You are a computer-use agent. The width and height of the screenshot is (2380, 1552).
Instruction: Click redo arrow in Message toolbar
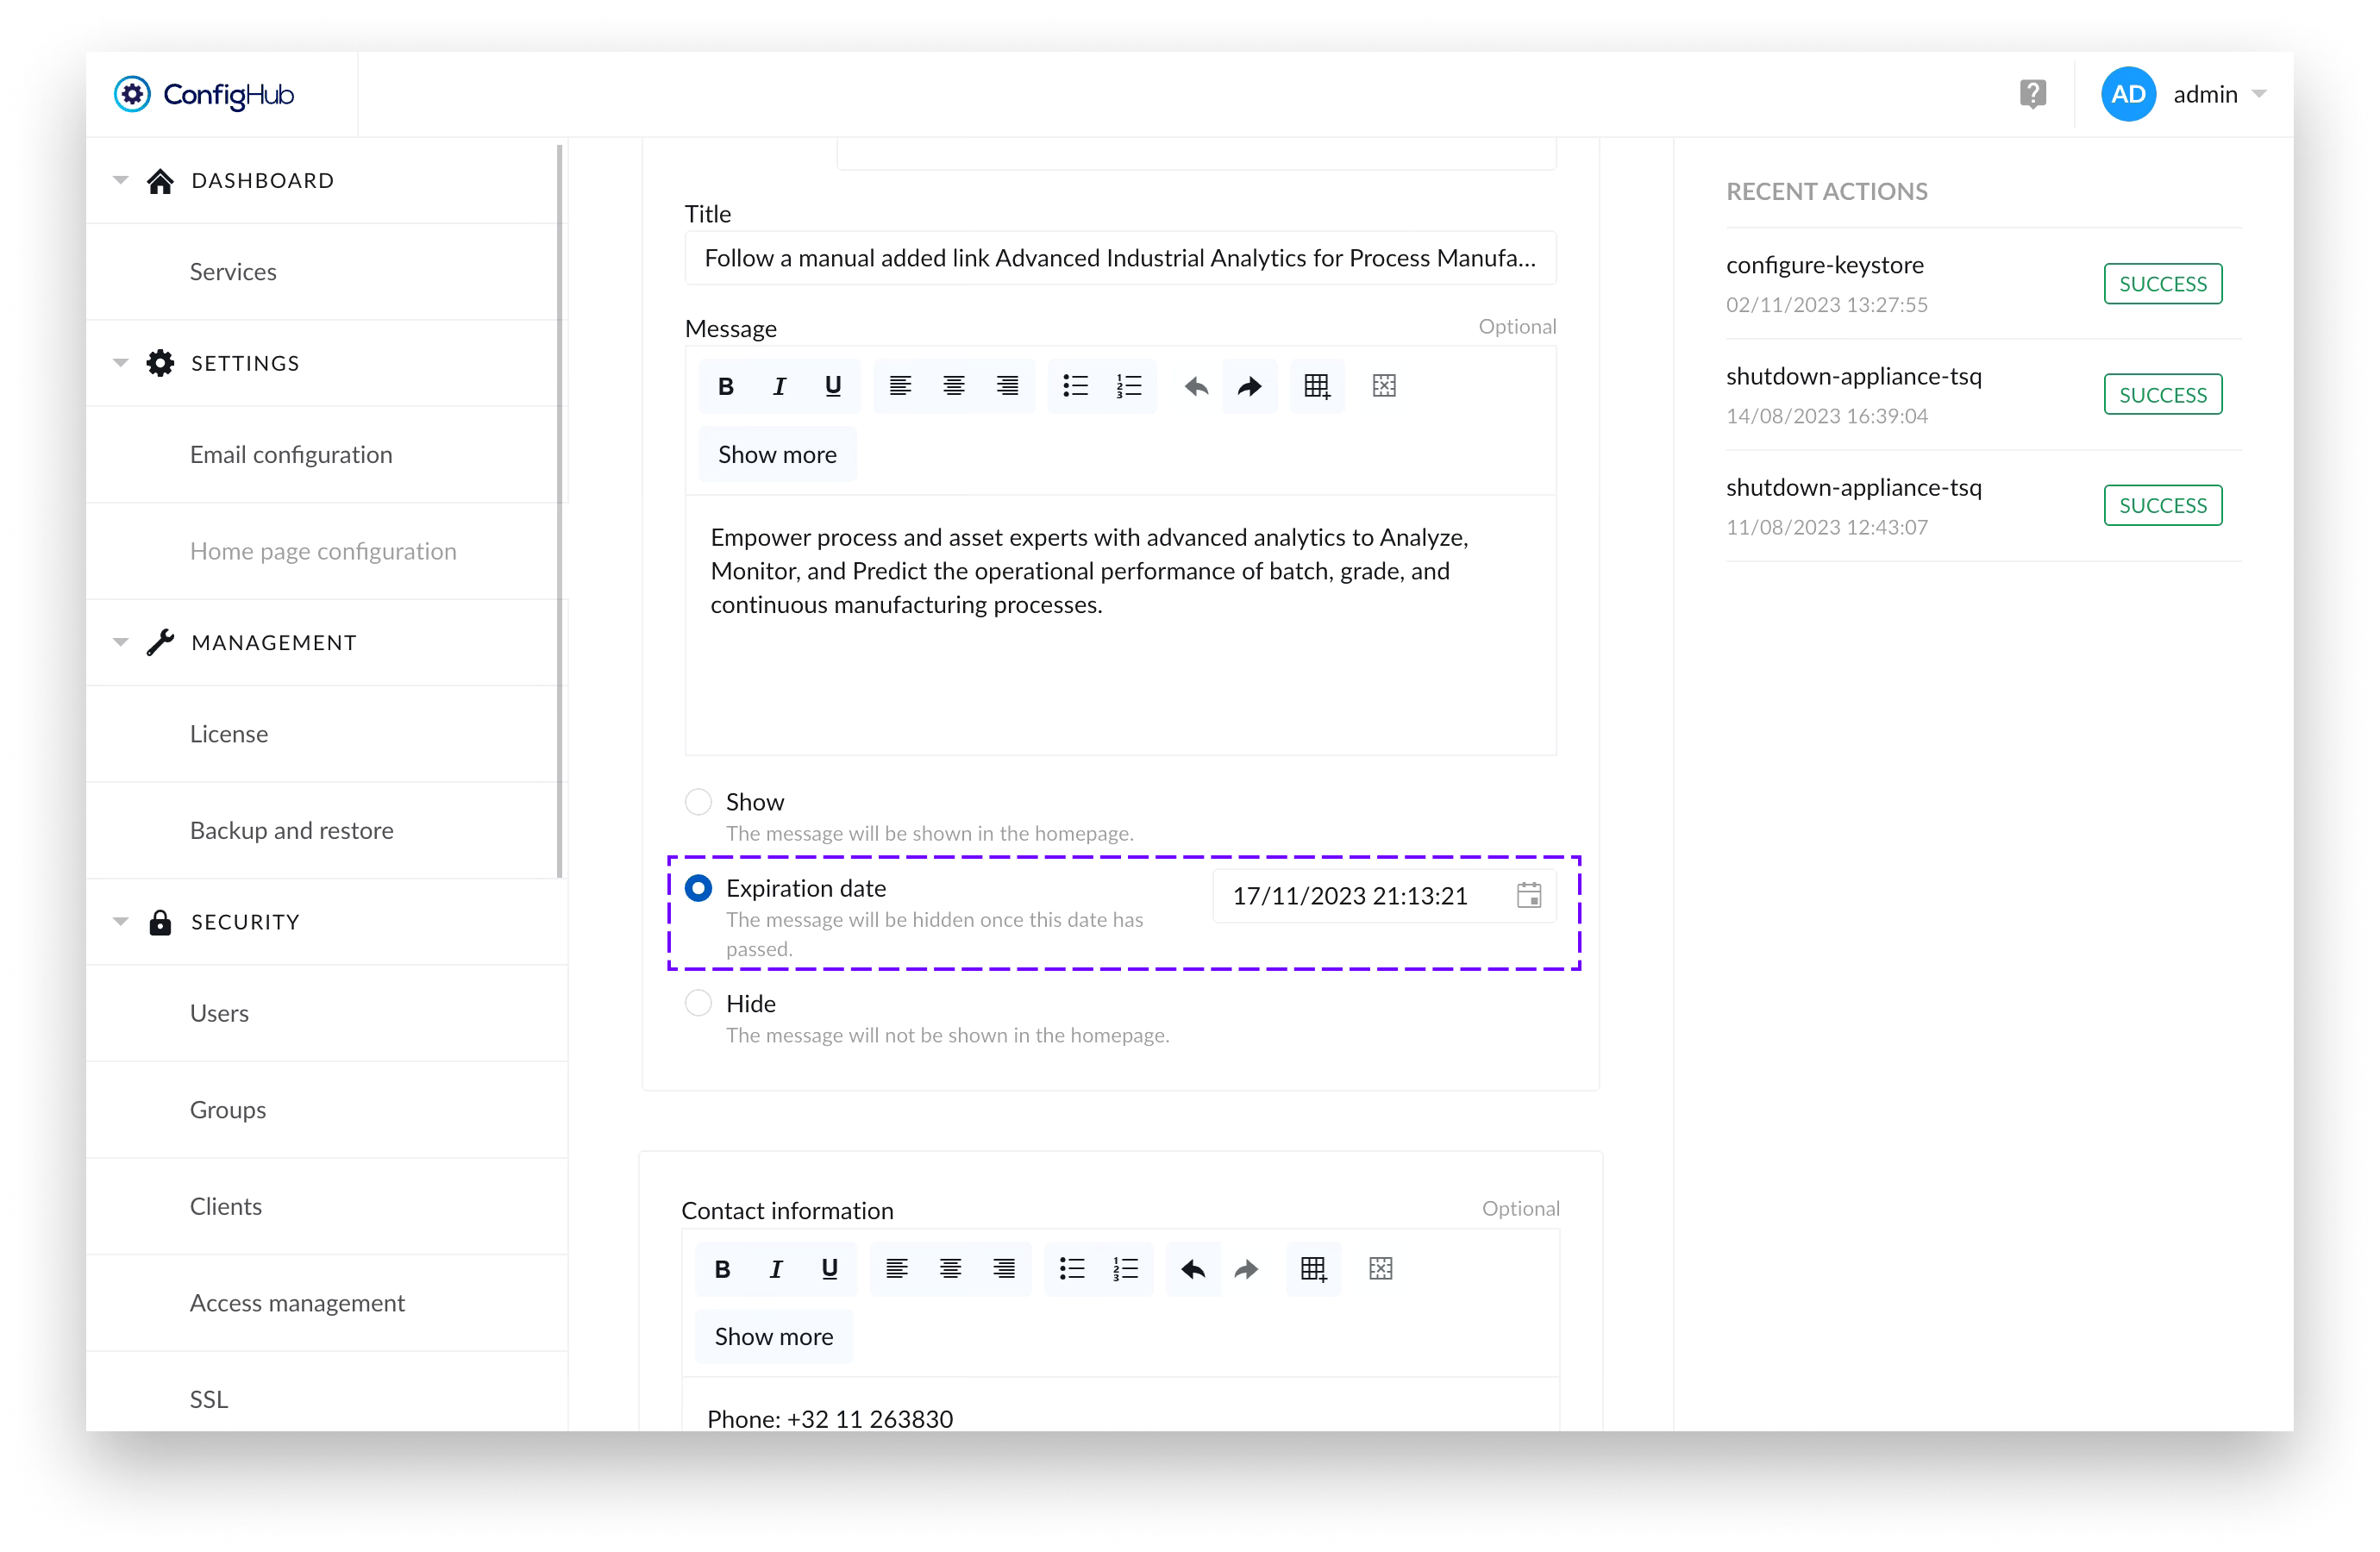[x=1249, y=386]
